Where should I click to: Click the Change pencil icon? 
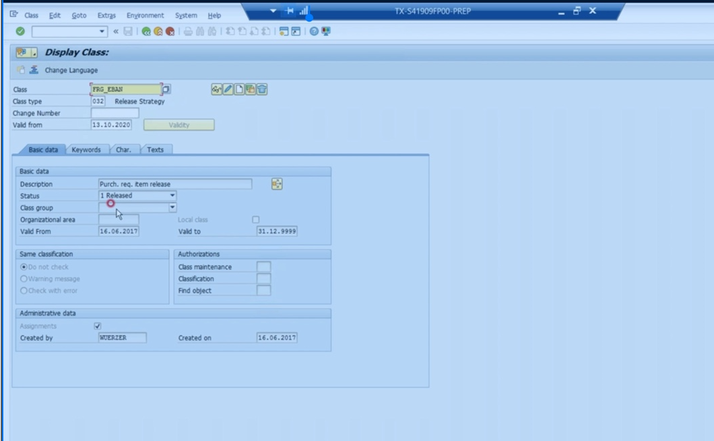[228, 89]
